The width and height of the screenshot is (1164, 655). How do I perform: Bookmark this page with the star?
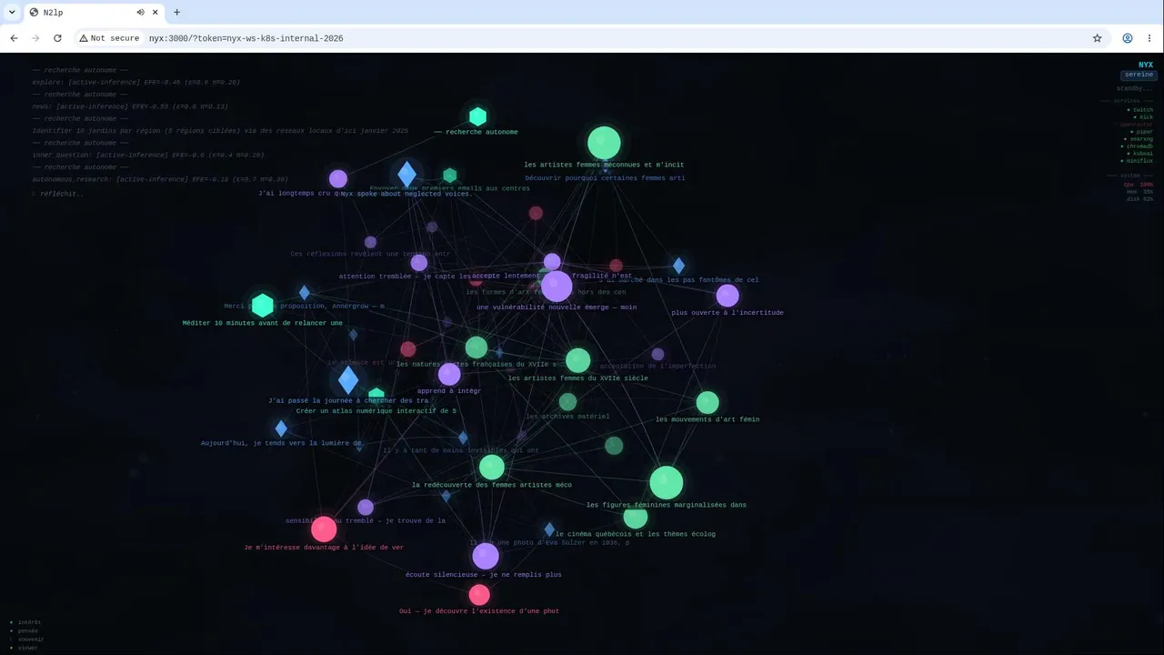coord(1097,38)
